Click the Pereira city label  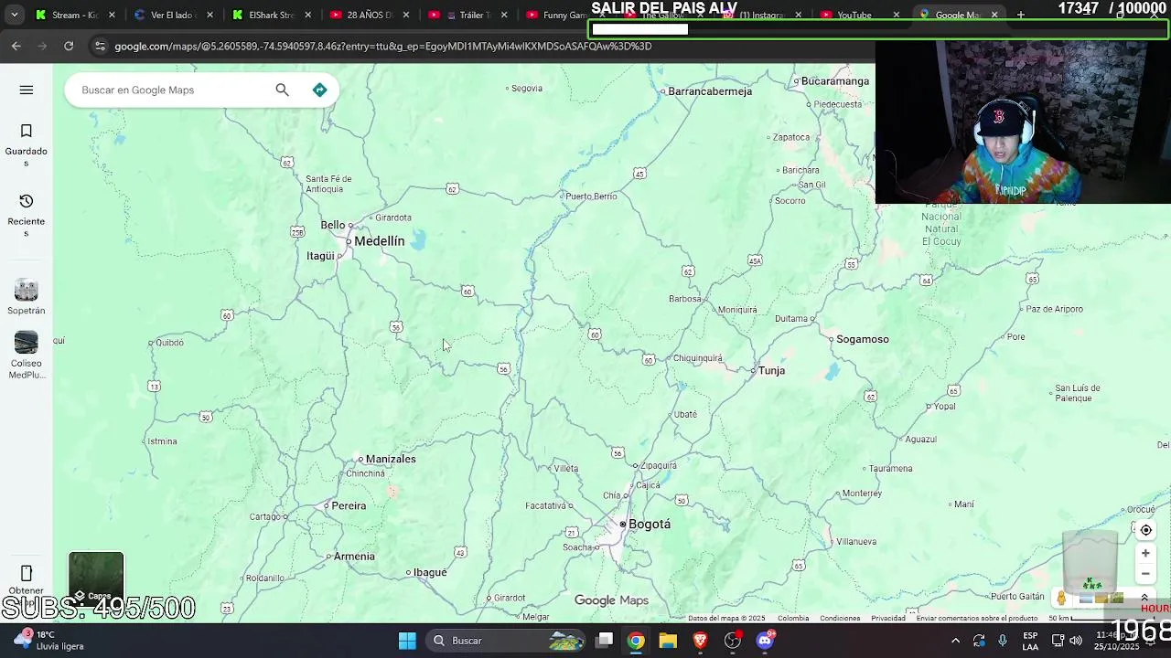tap(349, 505)
